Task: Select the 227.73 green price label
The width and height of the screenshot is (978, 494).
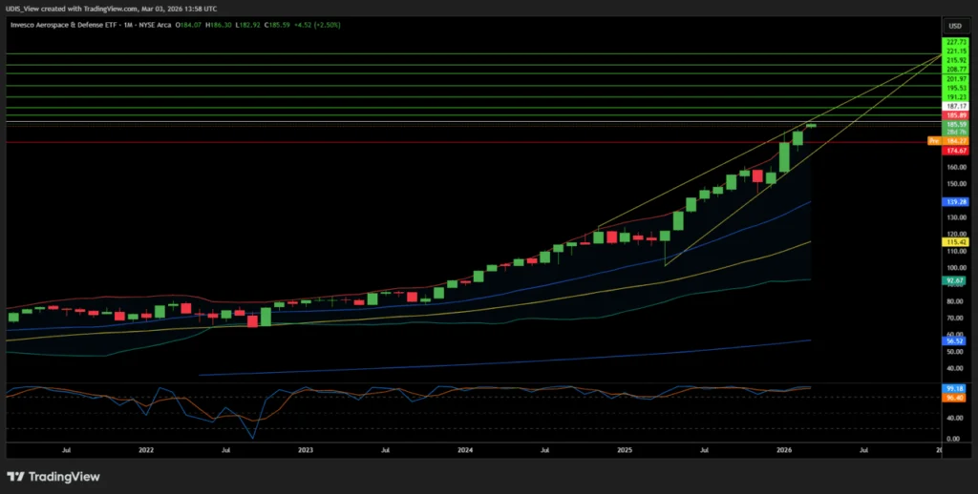Action: pyautogui.click(x=956, y=42)
